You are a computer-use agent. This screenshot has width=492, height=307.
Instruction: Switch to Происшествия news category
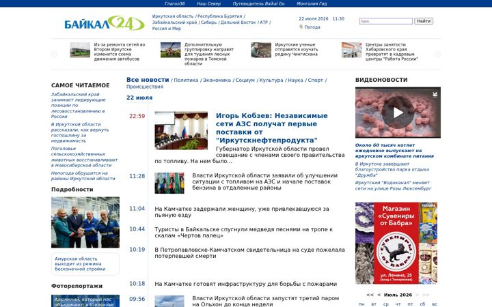[145, 87]
